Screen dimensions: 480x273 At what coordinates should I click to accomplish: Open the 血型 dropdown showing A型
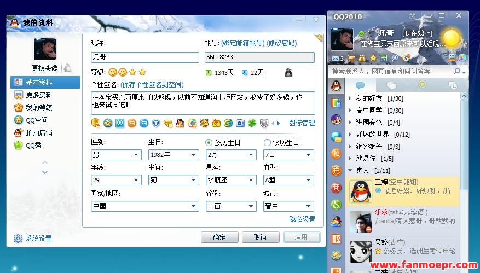[x=288, y=180]
